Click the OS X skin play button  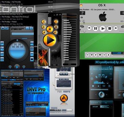pos(103,28)
